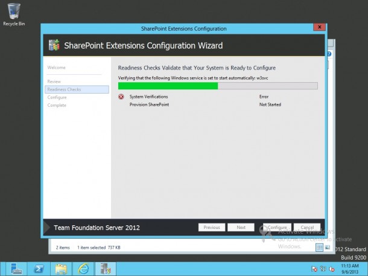Switch Explorer window to large icons view
Image resolution: width=368 pixels, height=276 pixels.
tap(328, 248)
